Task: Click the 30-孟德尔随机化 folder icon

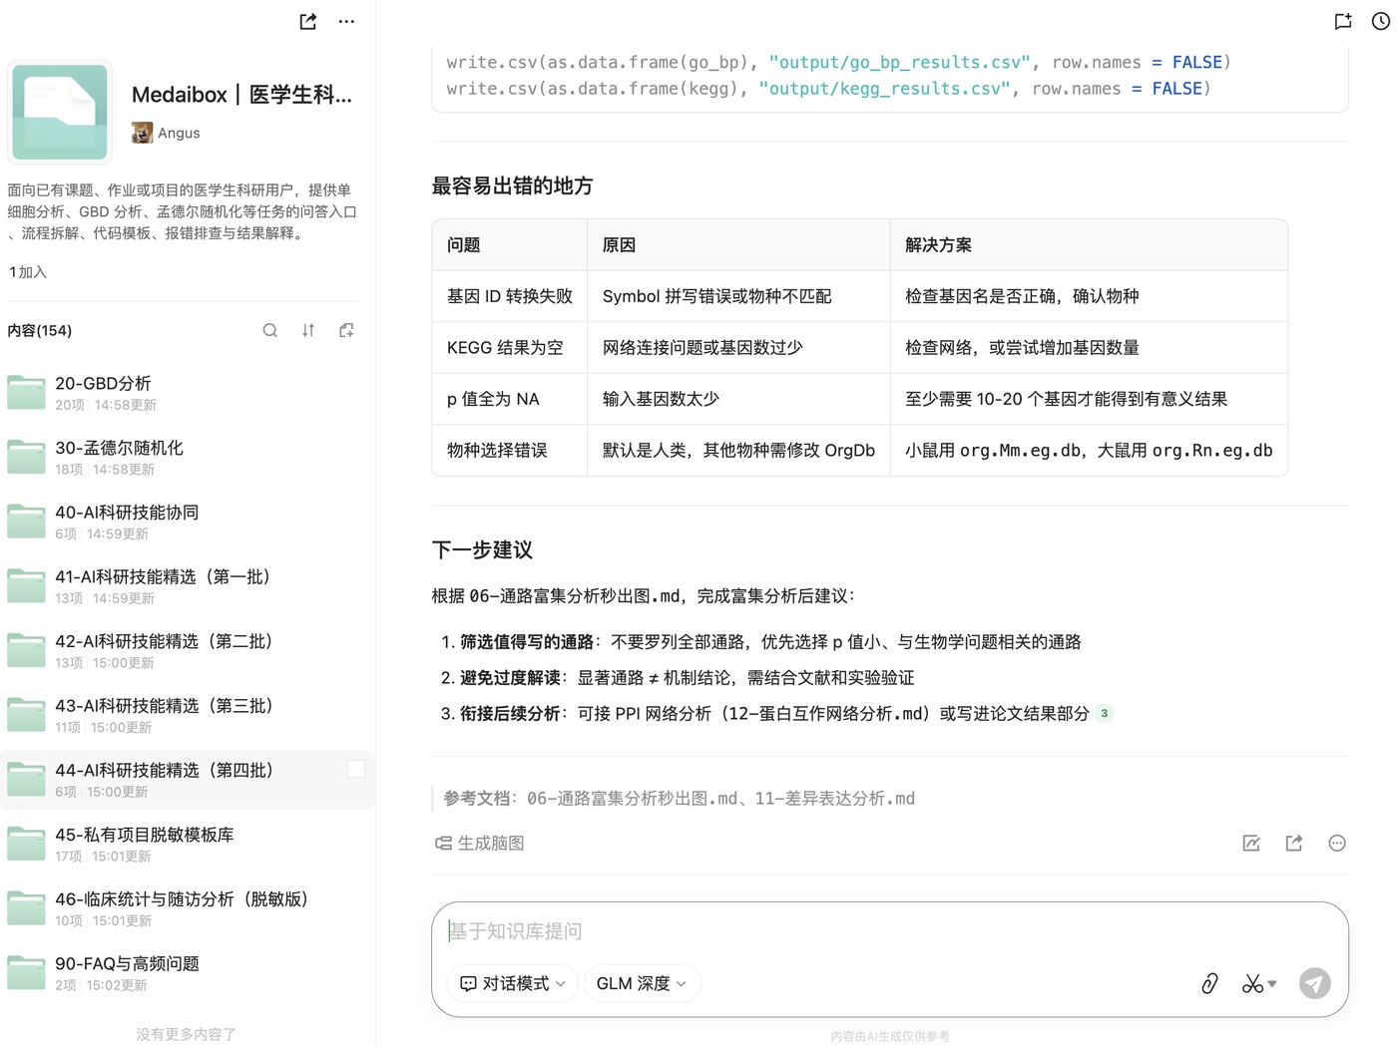Action: click(x=26, y=458)
